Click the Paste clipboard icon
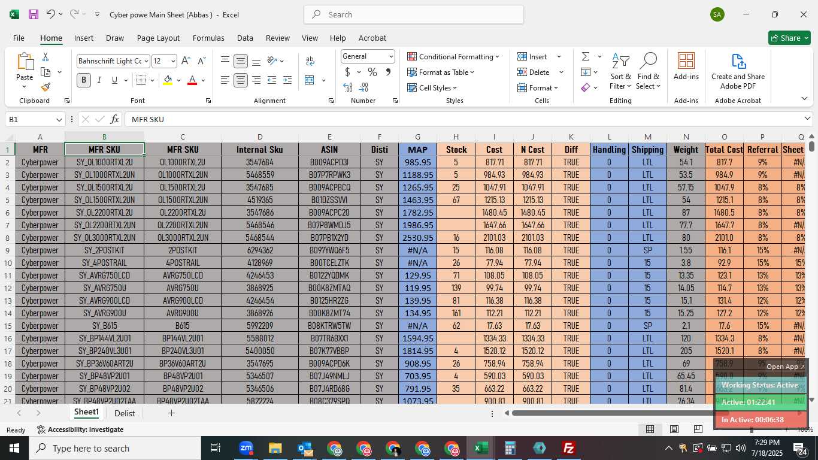Screen dimensions: 818x460 coord(25,62)
